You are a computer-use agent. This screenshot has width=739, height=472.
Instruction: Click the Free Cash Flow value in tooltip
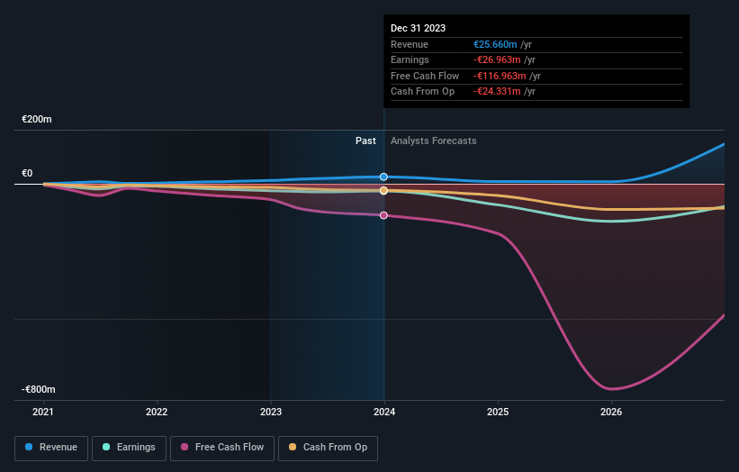point(500,76)
